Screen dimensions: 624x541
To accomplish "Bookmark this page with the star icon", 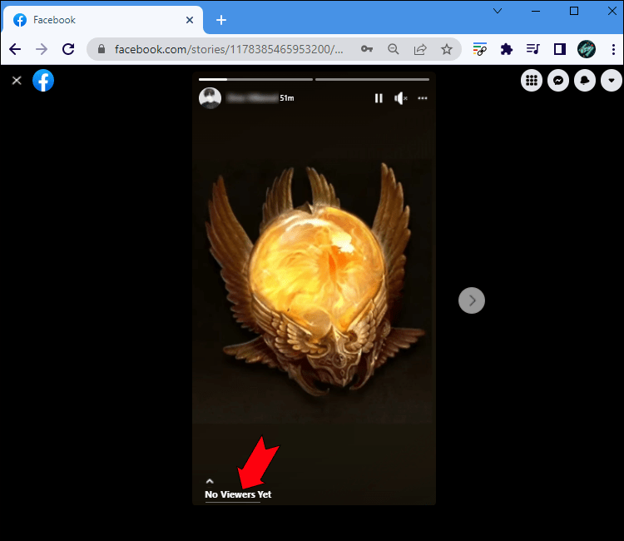I will click(447, 49).
